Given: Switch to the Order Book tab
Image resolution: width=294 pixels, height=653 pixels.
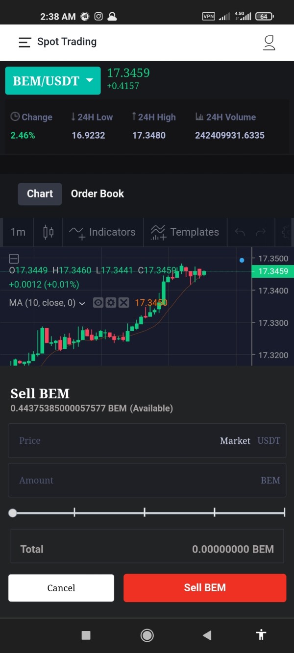Looking at the screenshot, I should (x=98, y=193).
